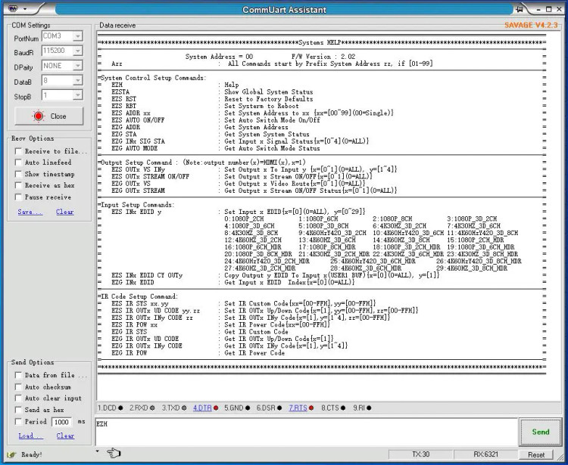Click the Ready status icon at bottom-left

[11, 454]
